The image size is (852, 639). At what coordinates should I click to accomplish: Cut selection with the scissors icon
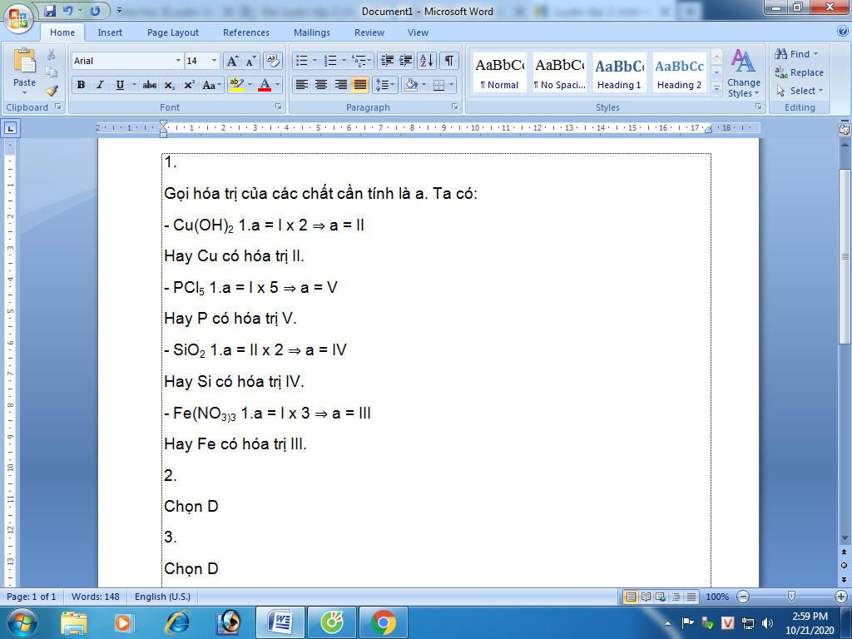tap(51, 54)
